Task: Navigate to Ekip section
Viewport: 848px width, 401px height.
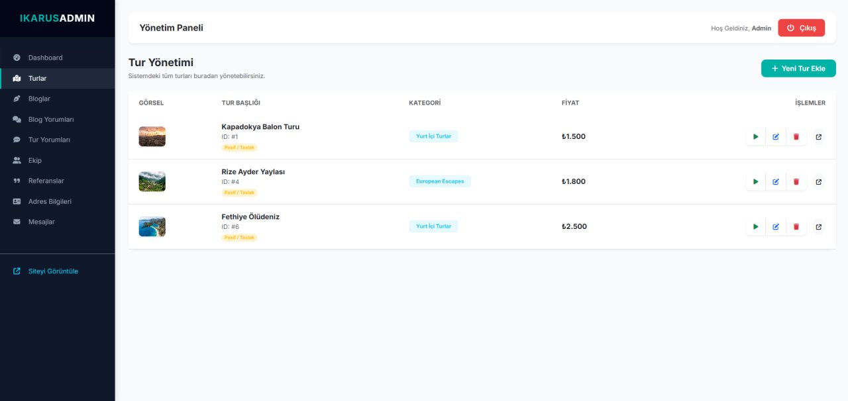Action: click(58, 160)
